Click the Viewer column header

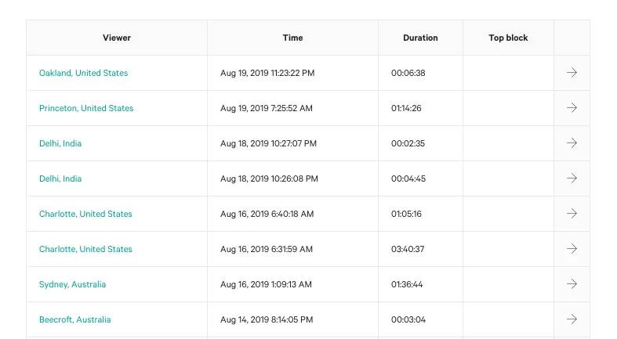pyautogui.click(x=117, y=38)
